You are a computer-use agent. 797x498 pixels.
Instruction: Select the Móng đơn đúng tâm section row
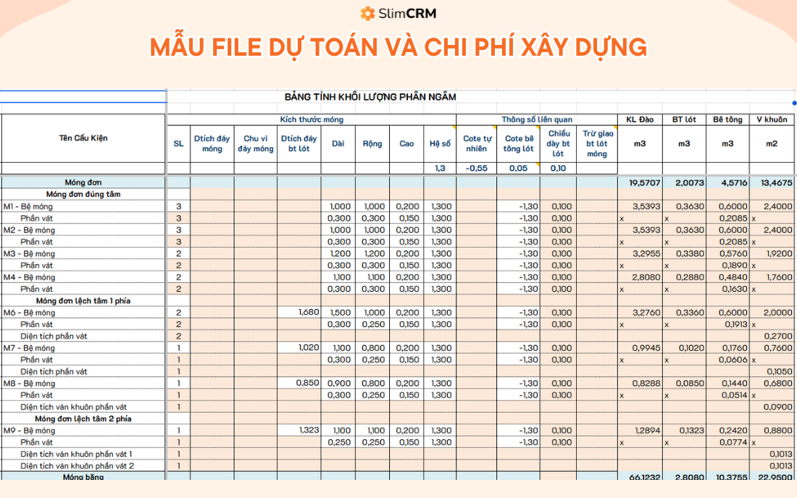pos(85,194)
